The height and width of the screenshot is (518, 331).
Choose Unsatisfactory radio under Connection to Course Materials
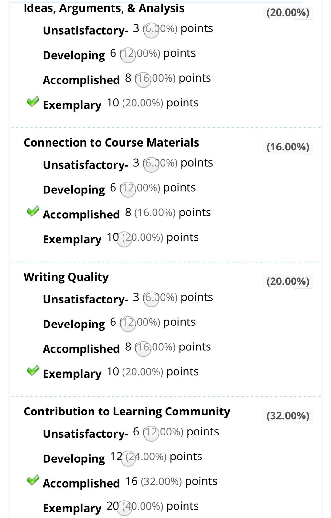click(x=151, y=165)
